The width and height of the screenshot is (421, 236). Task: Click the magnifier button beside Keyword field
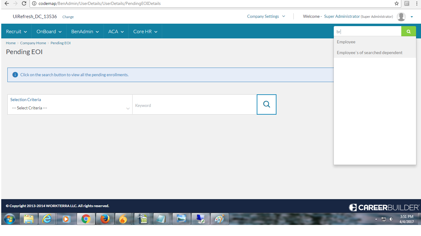coord(267,104)
